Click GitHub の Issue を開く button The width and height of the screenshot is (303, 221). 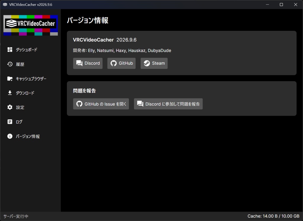click(101, 104)
